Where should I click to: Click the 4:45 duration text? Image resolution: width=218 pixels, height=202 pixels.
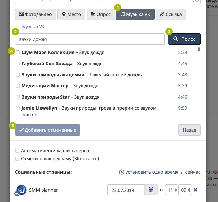pyautogui.click(x=183, y=64)
